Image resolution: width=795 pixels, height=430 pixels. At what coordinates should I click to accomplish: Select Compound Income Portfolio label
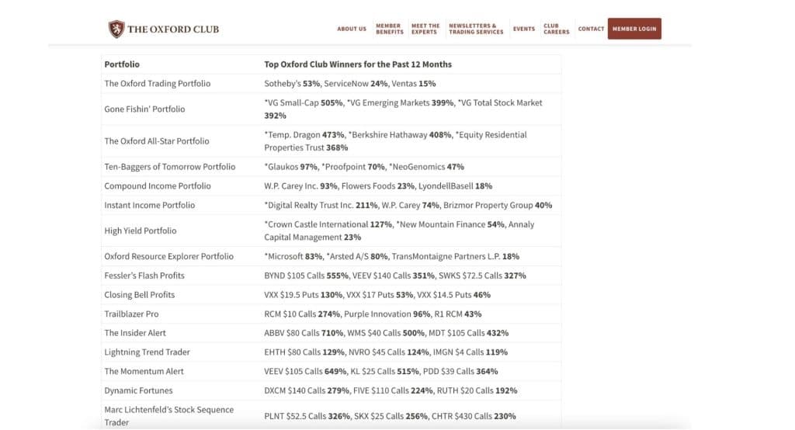[157, 186]
